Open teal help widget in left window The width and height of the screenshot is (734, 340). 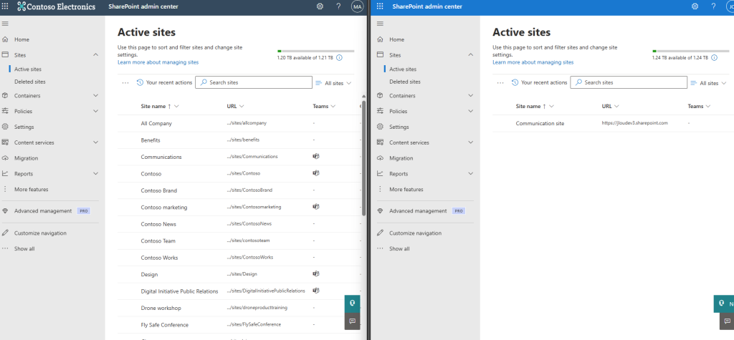click(x=353, y=303)
